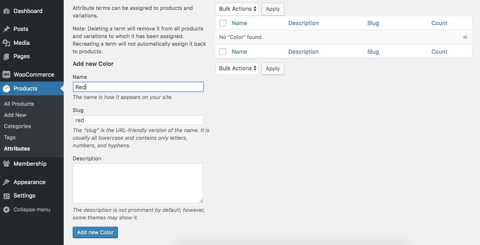This screenshot has height=245, width=480.
Task: Sort by Description in table header
Action: (x=303, y=23)
